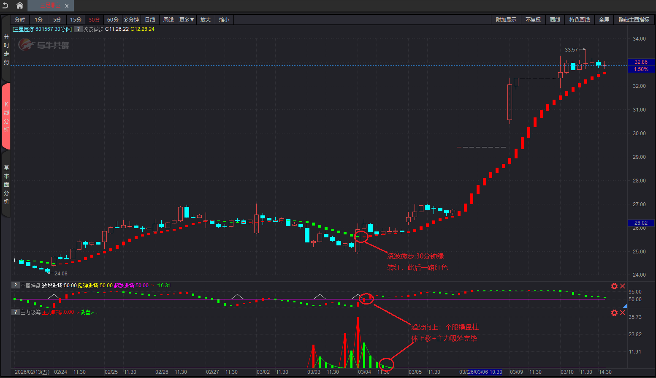The width and height of the screenshot is (656, 378).
Task: Expand the 更多 period dropdown
Action: click(186, 20)
